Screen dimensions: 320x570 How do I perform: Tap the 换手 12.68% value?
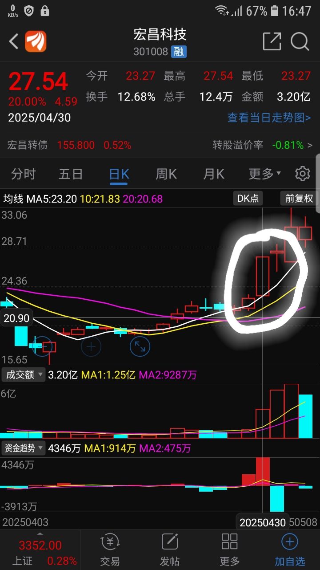(x=136, y=97)
